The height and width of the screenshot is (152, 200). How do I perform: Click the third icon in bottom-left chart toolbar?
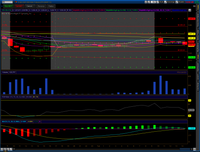pos(8,149)
